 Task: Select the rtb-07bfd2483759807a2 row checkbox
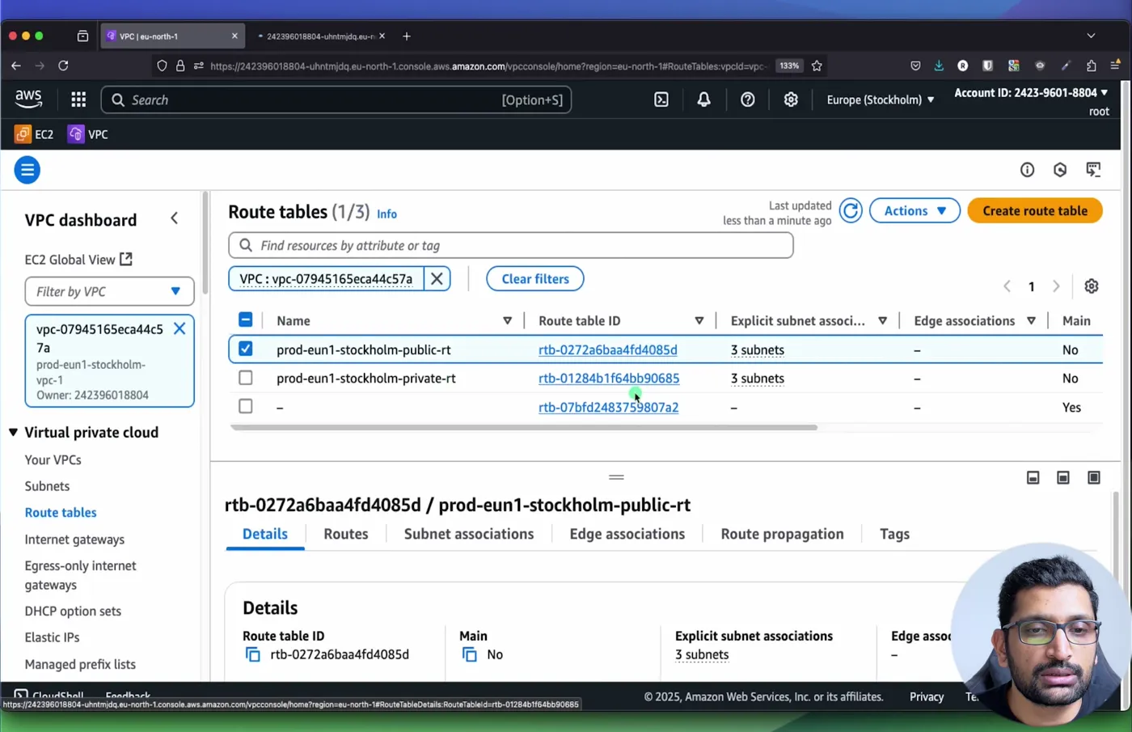(246, 406)
